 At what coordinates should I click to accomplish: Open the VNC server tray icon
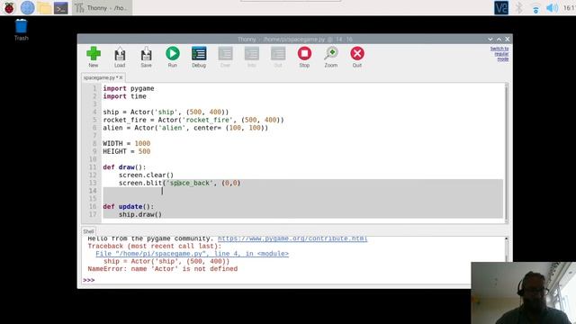click(x=501, y=8)
